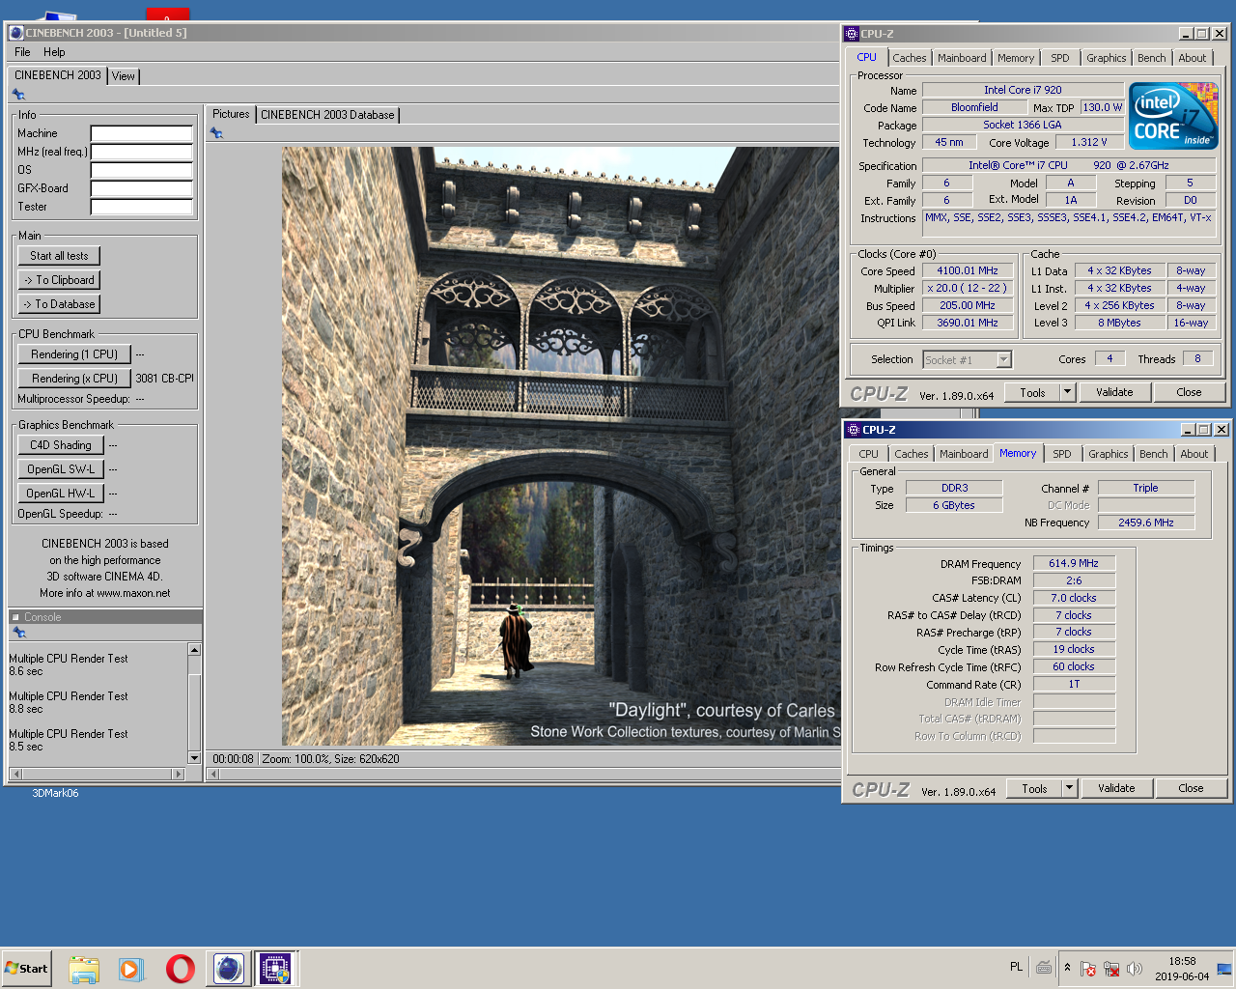Click the Console panel header icon
1236x989 pixels.
tap(15, 617)
